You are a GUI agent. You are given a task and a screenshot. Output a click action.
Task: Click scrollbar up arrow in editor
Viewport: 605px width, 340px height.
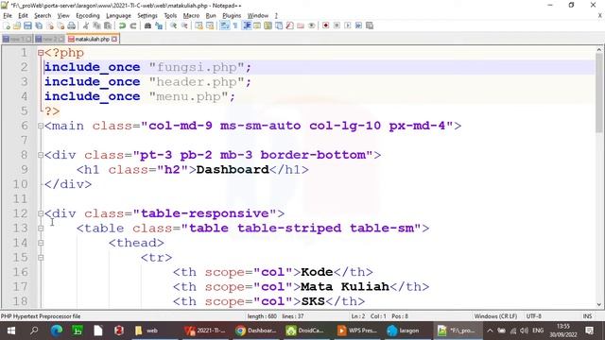click(x=598, y=50)
